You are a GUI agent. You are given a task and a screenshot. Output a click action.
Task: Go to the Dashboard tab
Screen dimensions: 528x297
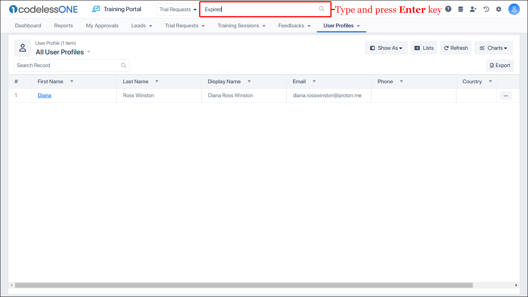28,25
